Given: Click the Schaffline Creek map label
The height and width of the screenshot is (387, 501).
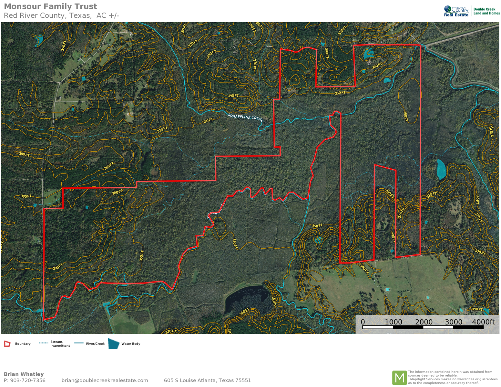Looking at the screenshot, I should pos(245,117).
